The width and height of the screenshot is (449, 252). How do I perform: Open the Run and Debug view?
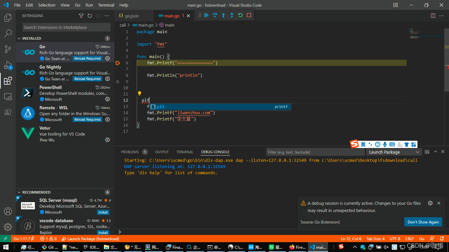(8, 65)
